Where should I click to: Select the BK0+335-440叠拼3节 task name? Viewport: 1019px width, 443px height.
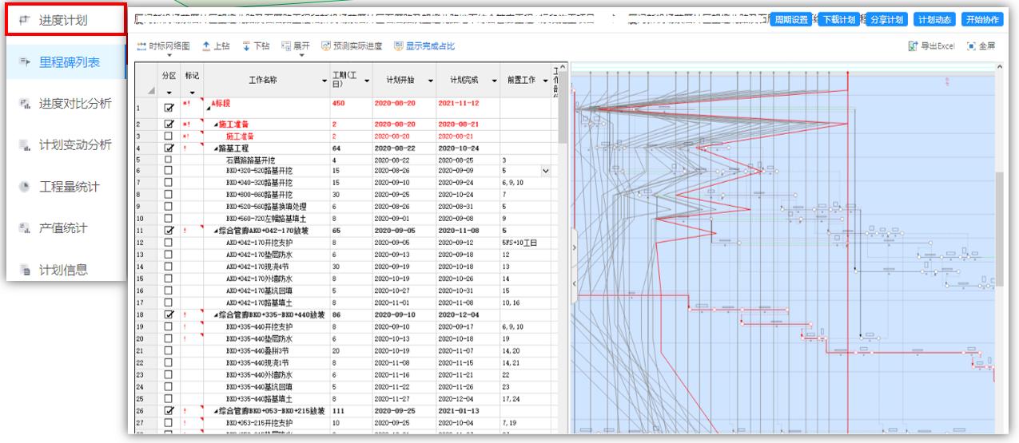[256, 350]
